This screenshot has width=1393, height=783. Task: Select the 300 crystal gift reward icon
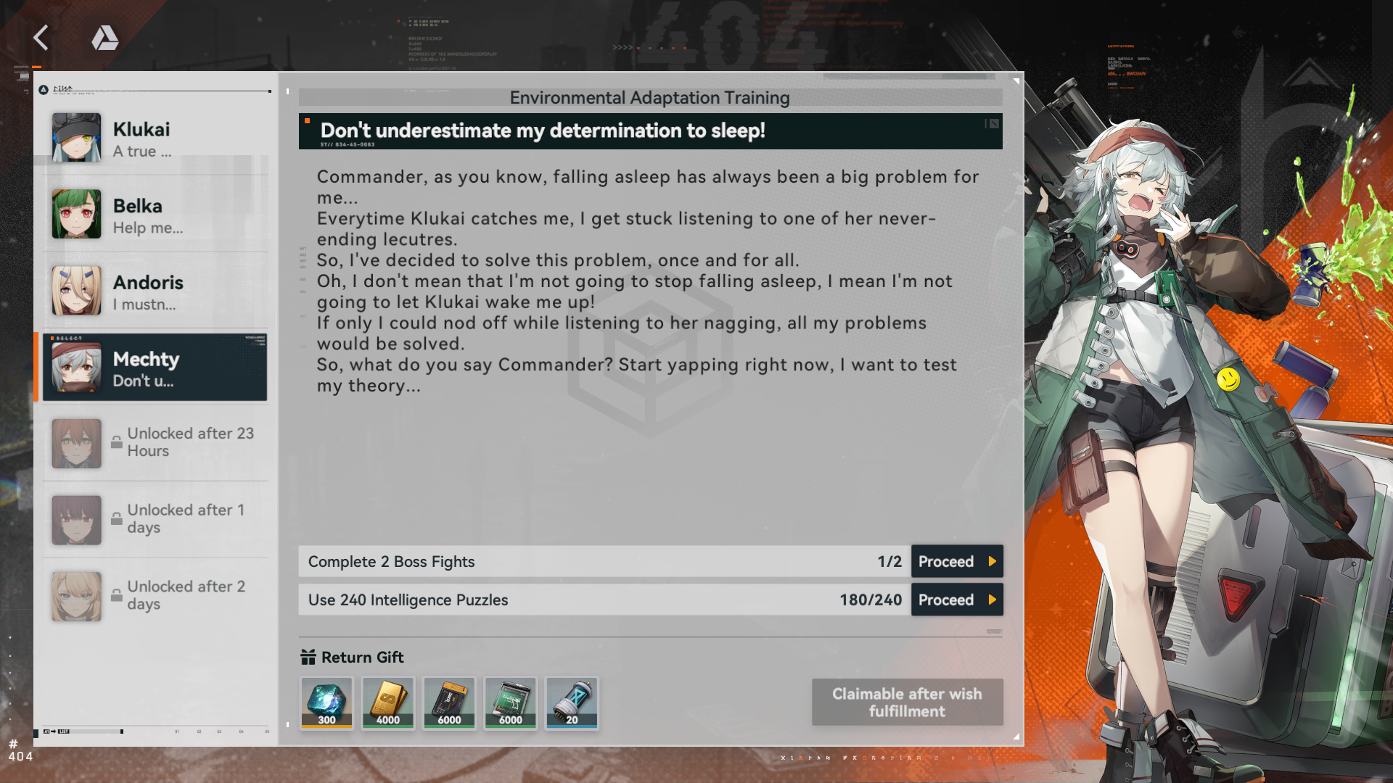point(326,703)
